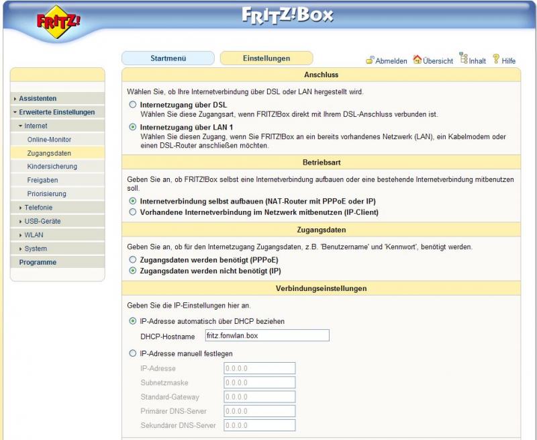Click the Inhalt tree icon
Screen dimensions: 537x440
pos(463,58)
